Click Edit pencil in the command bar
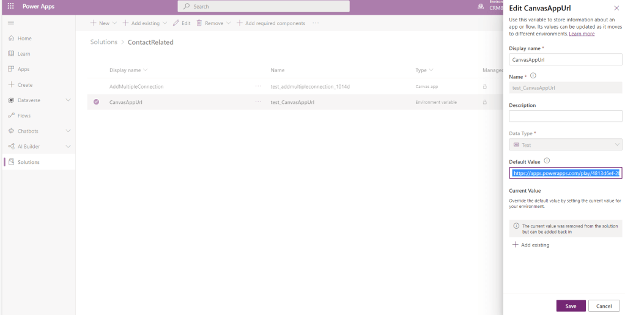Image resolution: width=625 pixels, height=315 pixels. (182, 23)
